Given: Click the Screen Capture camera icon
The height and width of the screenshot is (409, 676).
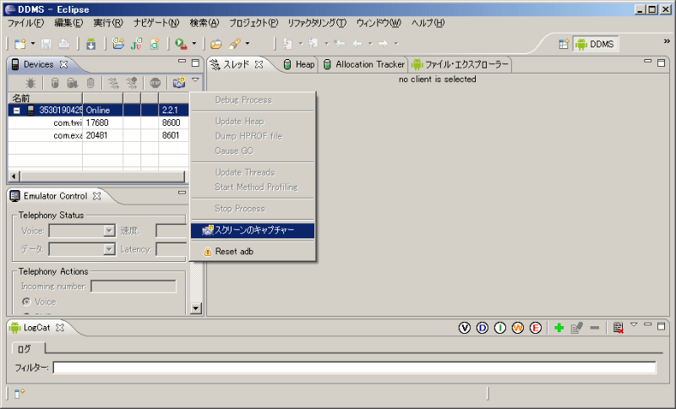Looking at the screenshot, I should click(179, 82).
